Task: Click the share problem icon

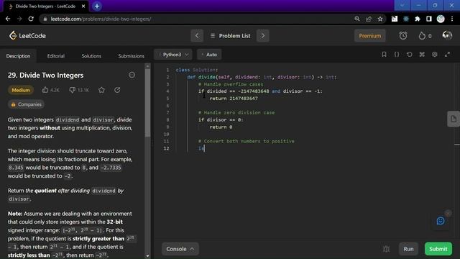Action: [x=117, y=90]
